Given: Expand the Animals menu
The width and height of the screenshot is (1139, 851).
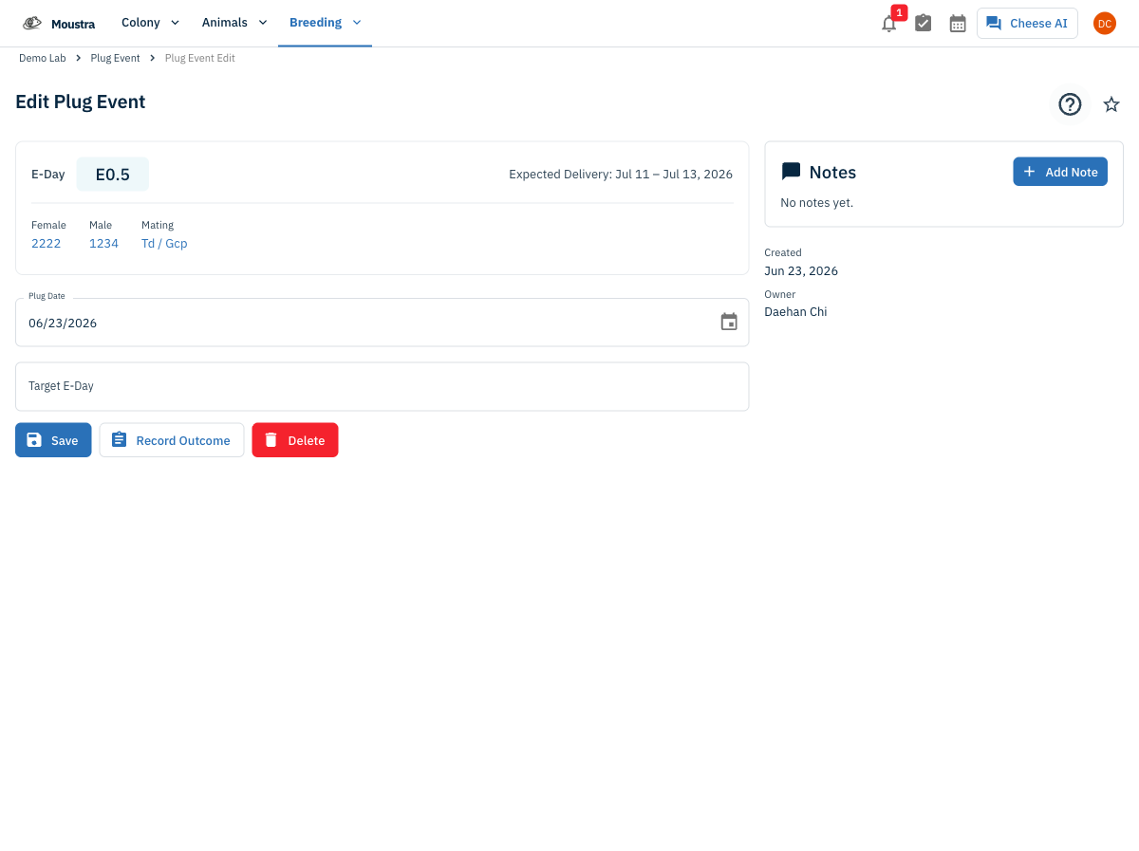Looking at the screenshot, I should tap(234, 23).
